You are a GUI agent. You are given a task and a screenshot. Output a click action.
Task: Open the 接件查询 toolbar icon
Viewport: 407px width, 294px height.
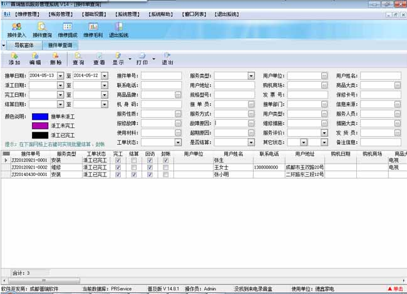click(42, 30)
